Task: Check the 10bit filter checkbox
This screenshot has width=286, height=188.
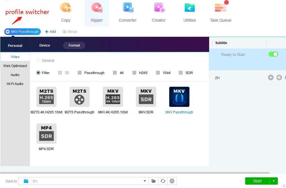Action: (158, 73)
